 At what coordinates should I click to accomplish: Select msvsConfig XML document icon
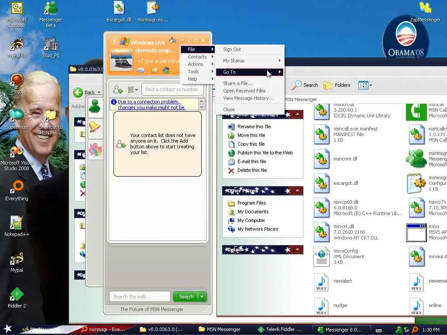(x=322, y=256)
